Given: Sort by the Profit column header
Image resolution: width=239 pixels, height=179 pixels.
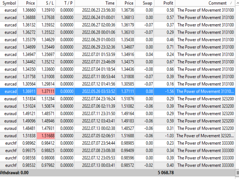Looking at the screenshot, I should (168, 3).
